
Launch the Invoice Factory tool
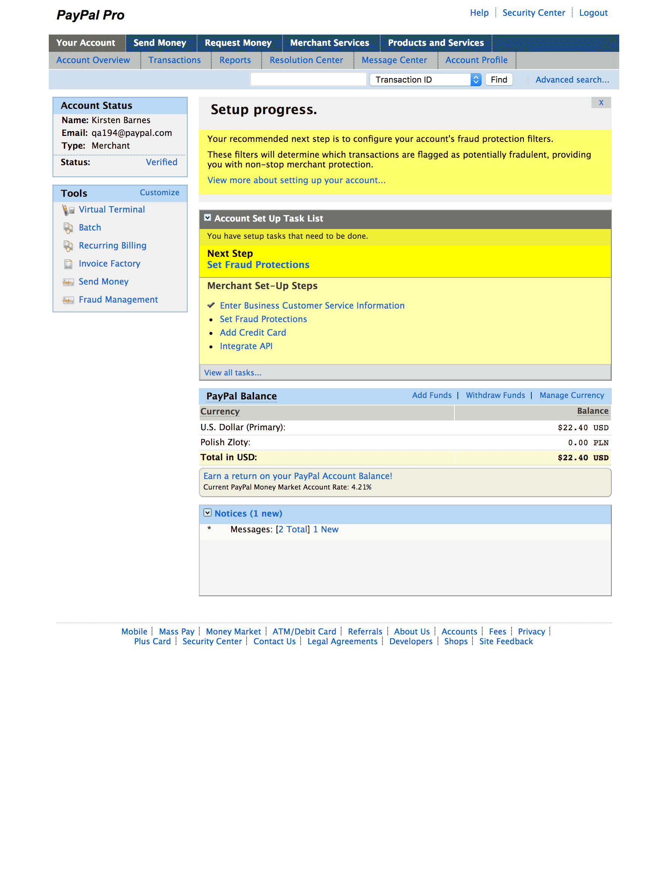(109, 263)
